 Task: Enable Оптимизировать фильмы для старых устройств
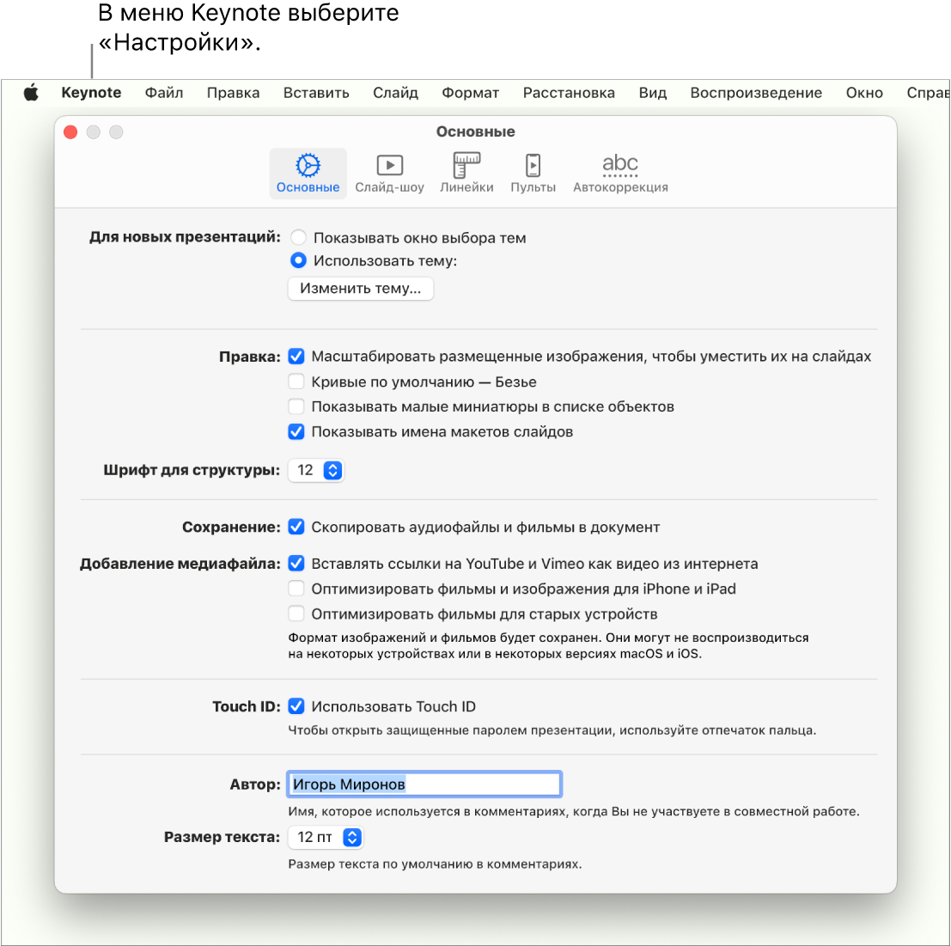pyautogui.click(x=296, y=613)
